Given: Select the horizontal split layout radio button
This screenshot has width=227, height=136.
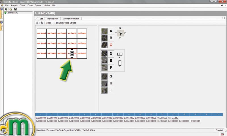Looking at the screenshot, I should 119,57.
